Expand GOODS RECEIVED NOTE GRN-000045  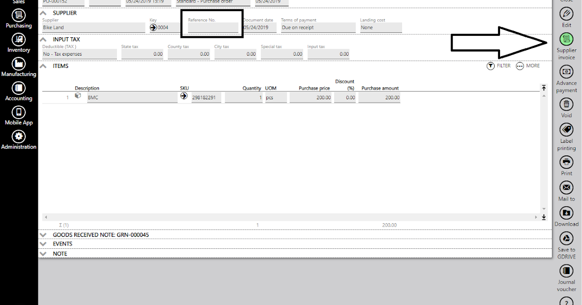(x=44, y=234)
